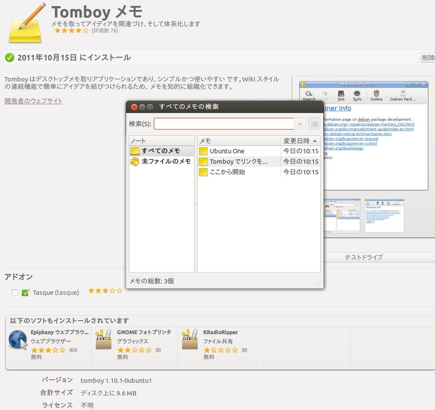Open the search history dropdown arrow
Screen dimensions: 435x410
300,124
